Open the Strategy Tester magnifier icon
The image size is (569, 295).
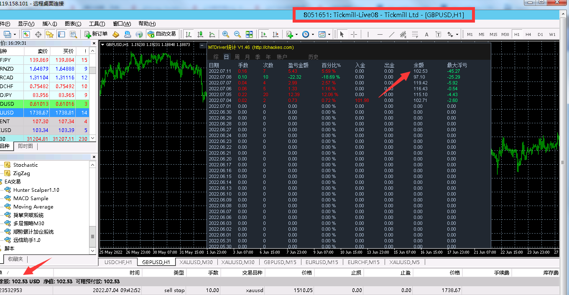[73, 34]
